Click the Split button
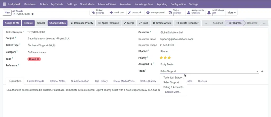Viewport: 271px width, 117px height. (x=143, y=23)
